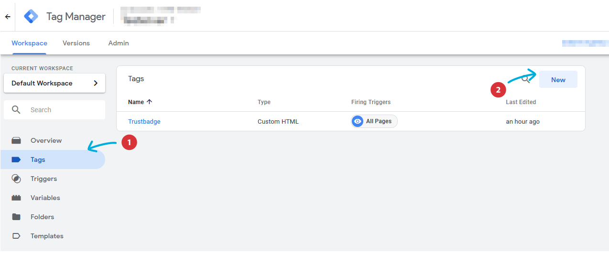Viewport: 609px width, 254px height.
Task: Expand the Default Workspace chevron
Action: [96, 83]
